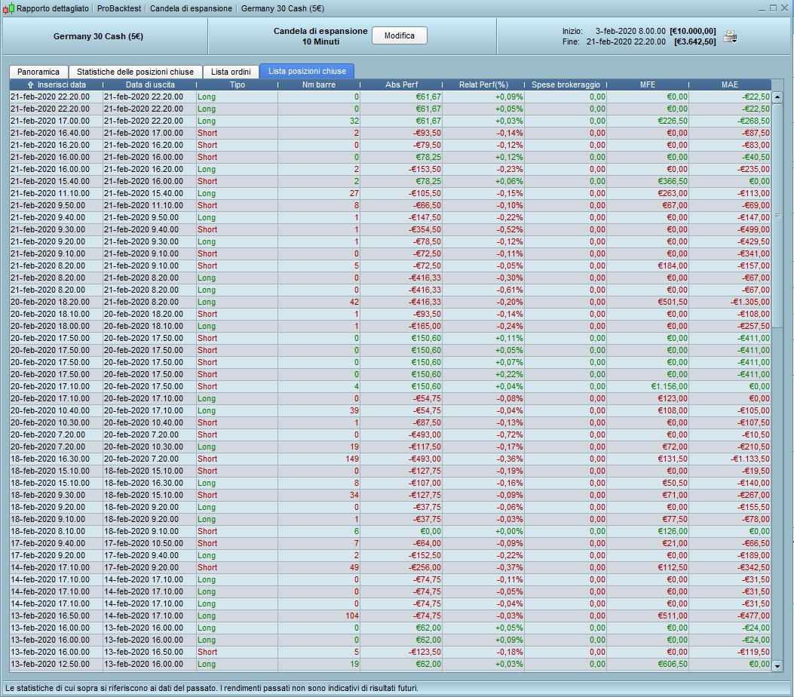Sort by Spese brokeraggio column header

coord(566,84)
